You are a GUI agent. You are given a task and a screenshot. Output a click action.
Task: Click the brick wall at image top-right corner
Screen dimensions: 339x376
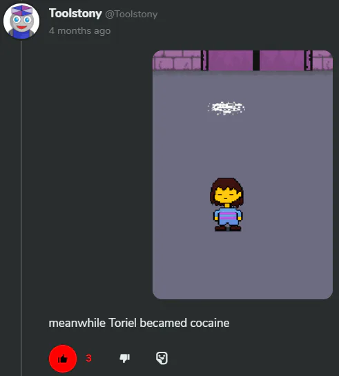[x=322, y=60]
